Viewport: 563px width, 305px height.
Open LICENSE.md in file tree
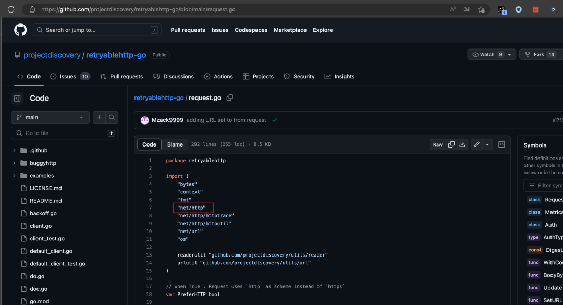click(x=45, y=188)
